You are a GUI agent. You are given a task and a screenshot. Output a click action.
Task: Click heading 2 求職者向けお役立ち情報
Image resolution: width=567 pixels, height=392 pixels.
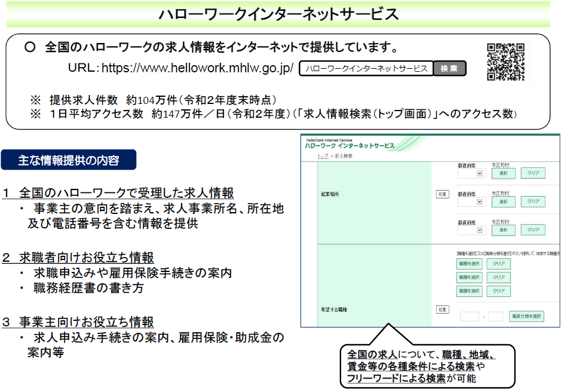[x=78, y=258]
